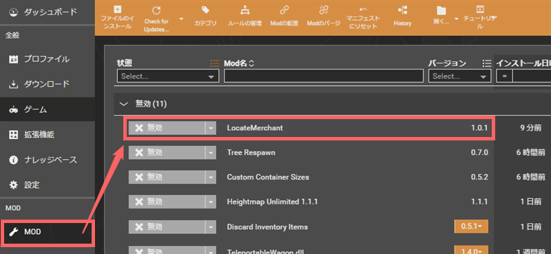Open ルールの管理 rules management icon
The width and height of the screenshot is (551, 254).
coord(245,10)
